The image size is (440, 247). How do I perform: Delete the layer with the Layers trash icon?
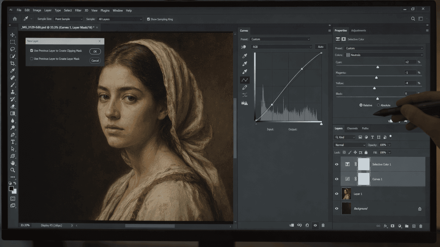[421, 226]
